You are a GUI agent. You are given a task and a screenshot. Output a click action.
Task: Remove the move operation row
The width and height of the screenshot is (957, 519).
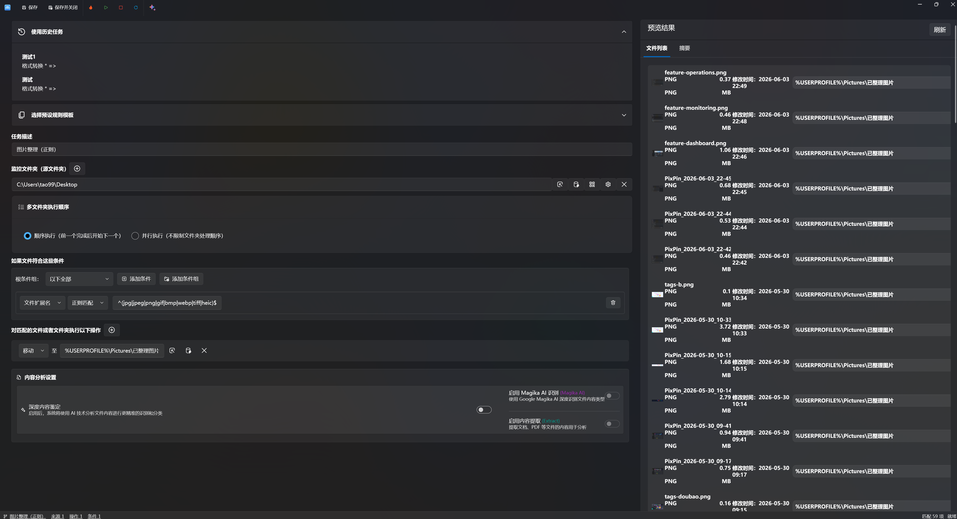(x=204, y=350)
